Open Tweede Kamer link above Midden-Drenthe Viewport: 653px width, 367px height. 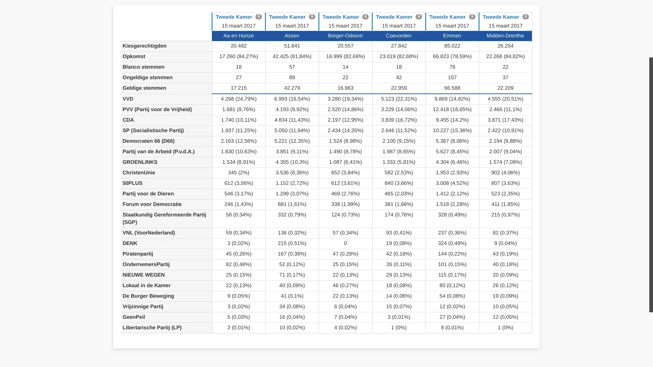[x=501, y=17]
